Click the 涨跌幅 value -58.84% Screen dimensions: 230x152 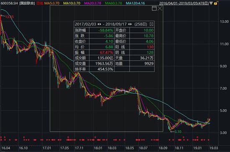coord(106,30)
